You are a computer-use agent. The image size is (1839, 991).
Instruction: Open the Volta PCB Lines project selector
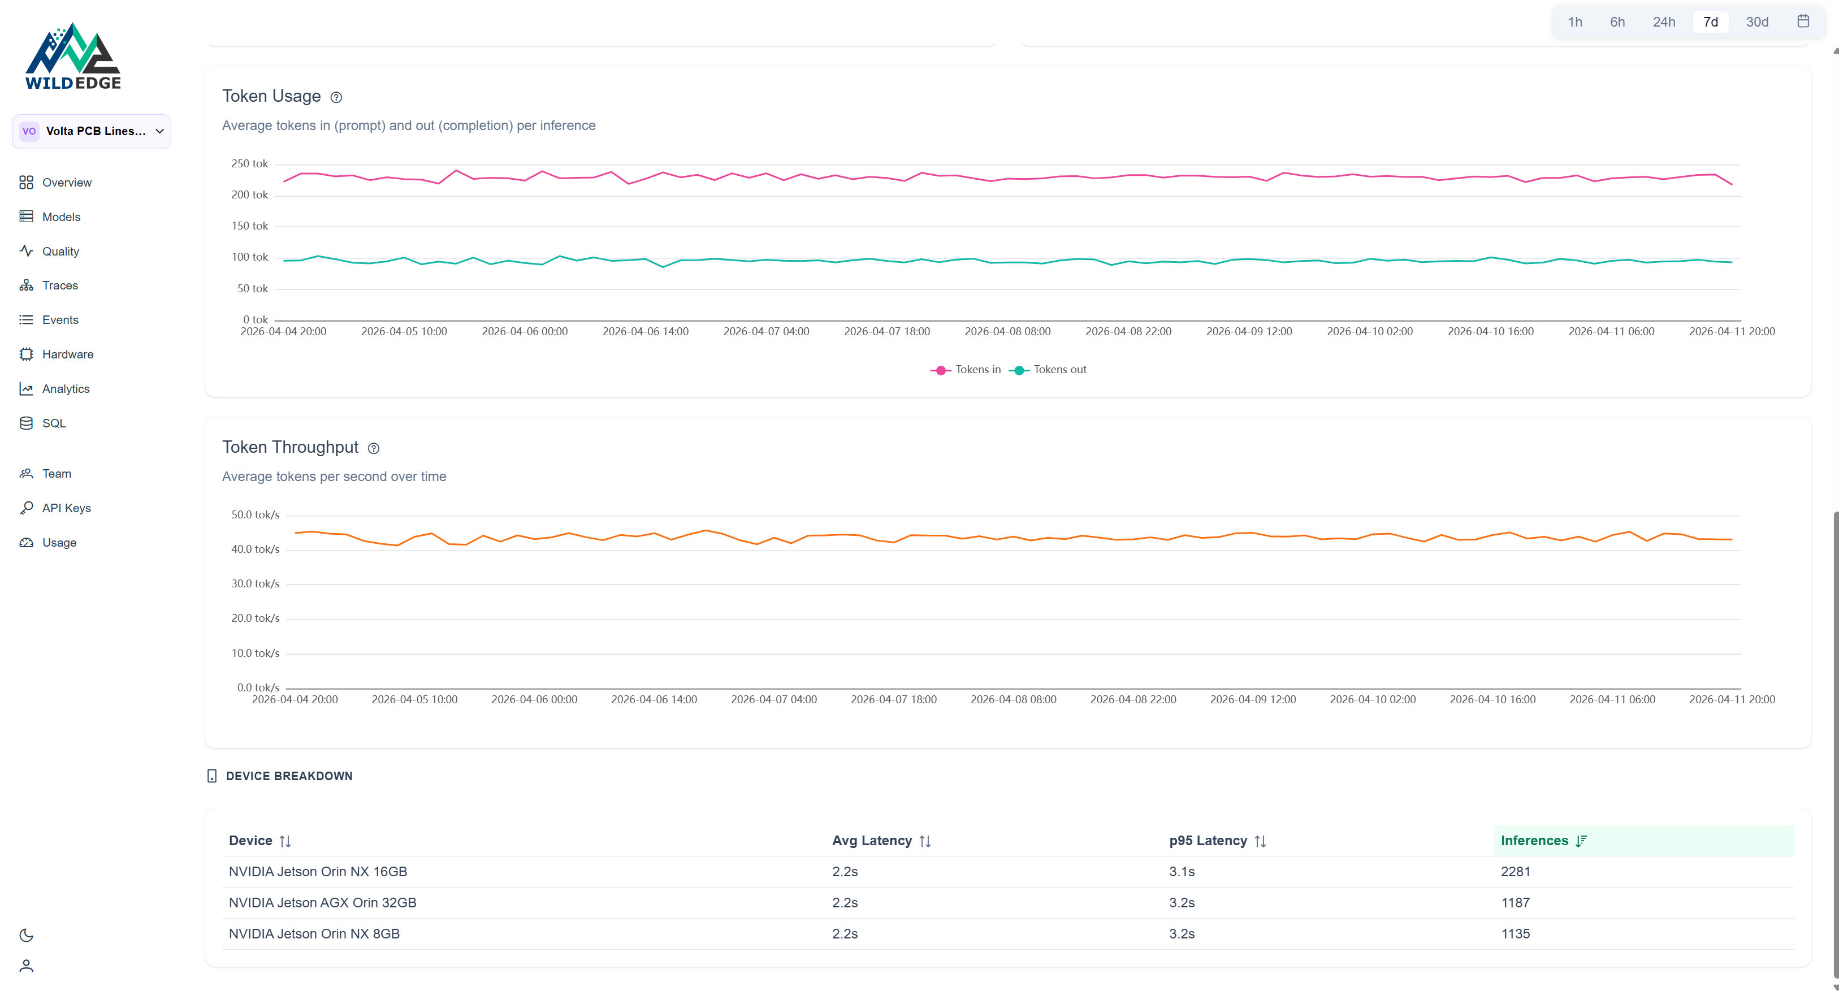92,131
